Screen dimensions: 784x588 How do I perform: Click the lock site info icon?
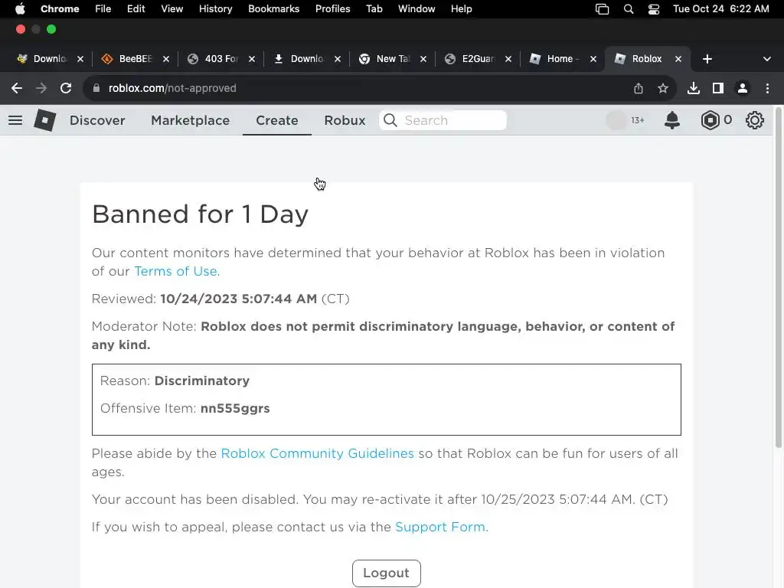[96, 88]
